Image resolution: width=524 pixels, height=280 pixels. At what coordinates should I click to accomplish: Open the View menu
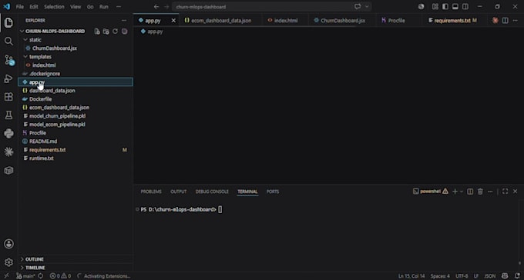pos(76,7)
